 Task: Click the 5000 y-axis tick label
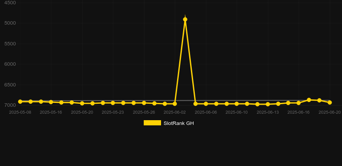point(10,23)
